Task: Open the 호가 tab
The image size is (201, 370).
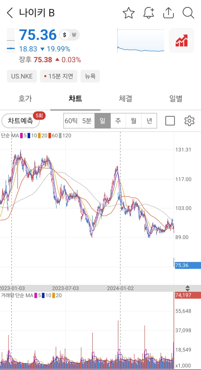Action: [x=25, y=99]
